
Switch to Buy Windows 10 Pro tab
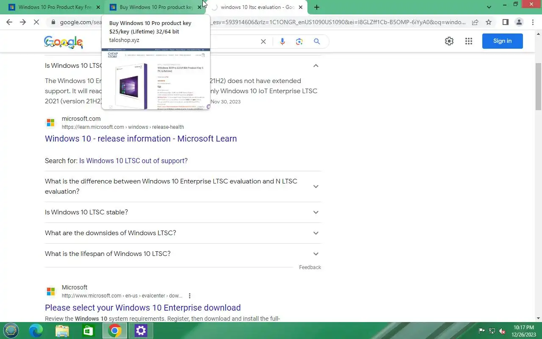pyautogui.click(x=155, y=7)
